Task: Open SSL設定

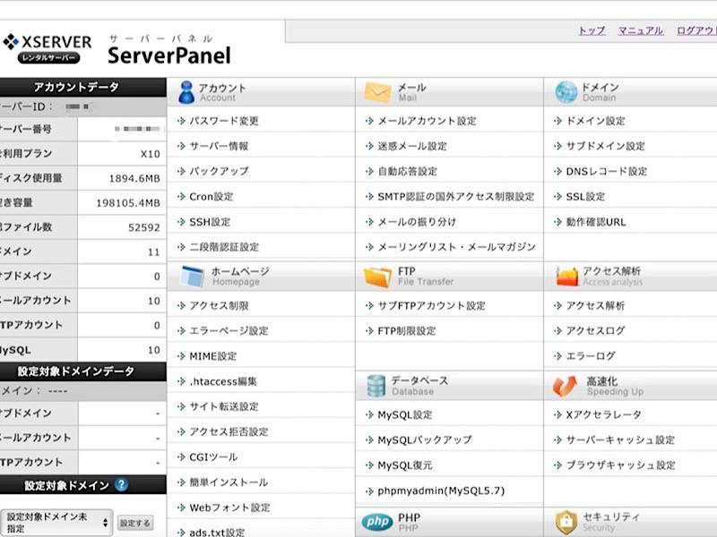Action: pyautogui.click(x=586, y=197)
